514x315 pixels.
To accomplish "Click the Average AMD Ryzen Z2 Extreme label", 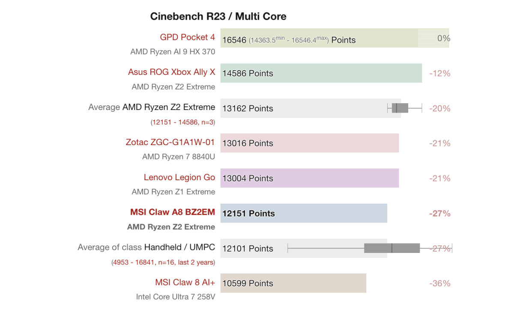I will click(151, 107).
